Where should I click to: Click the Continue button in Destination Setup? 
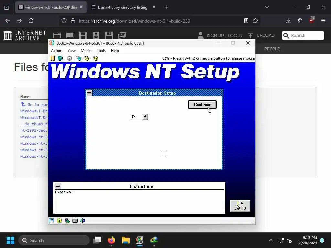pos(202,105)
